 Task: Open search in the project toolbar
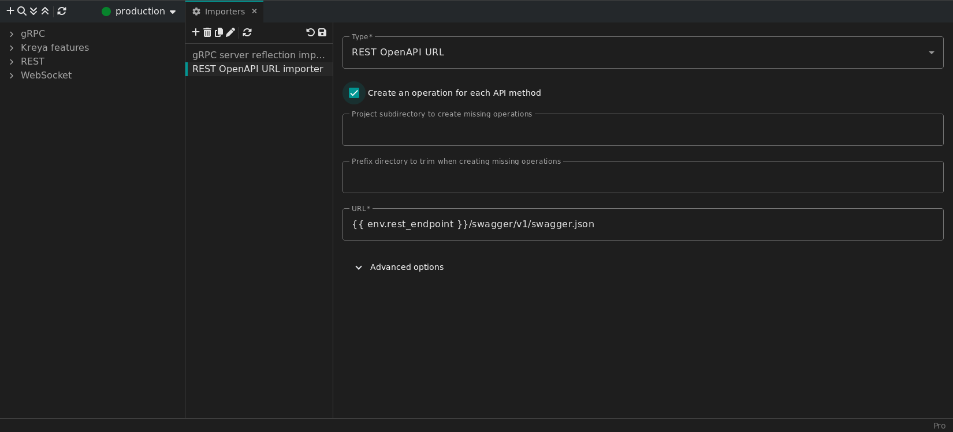tap(22, 11)
